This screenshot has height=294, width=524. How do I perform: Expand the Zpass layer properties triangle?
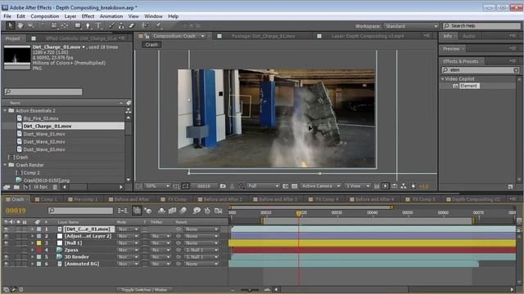[x=33, y=250]
